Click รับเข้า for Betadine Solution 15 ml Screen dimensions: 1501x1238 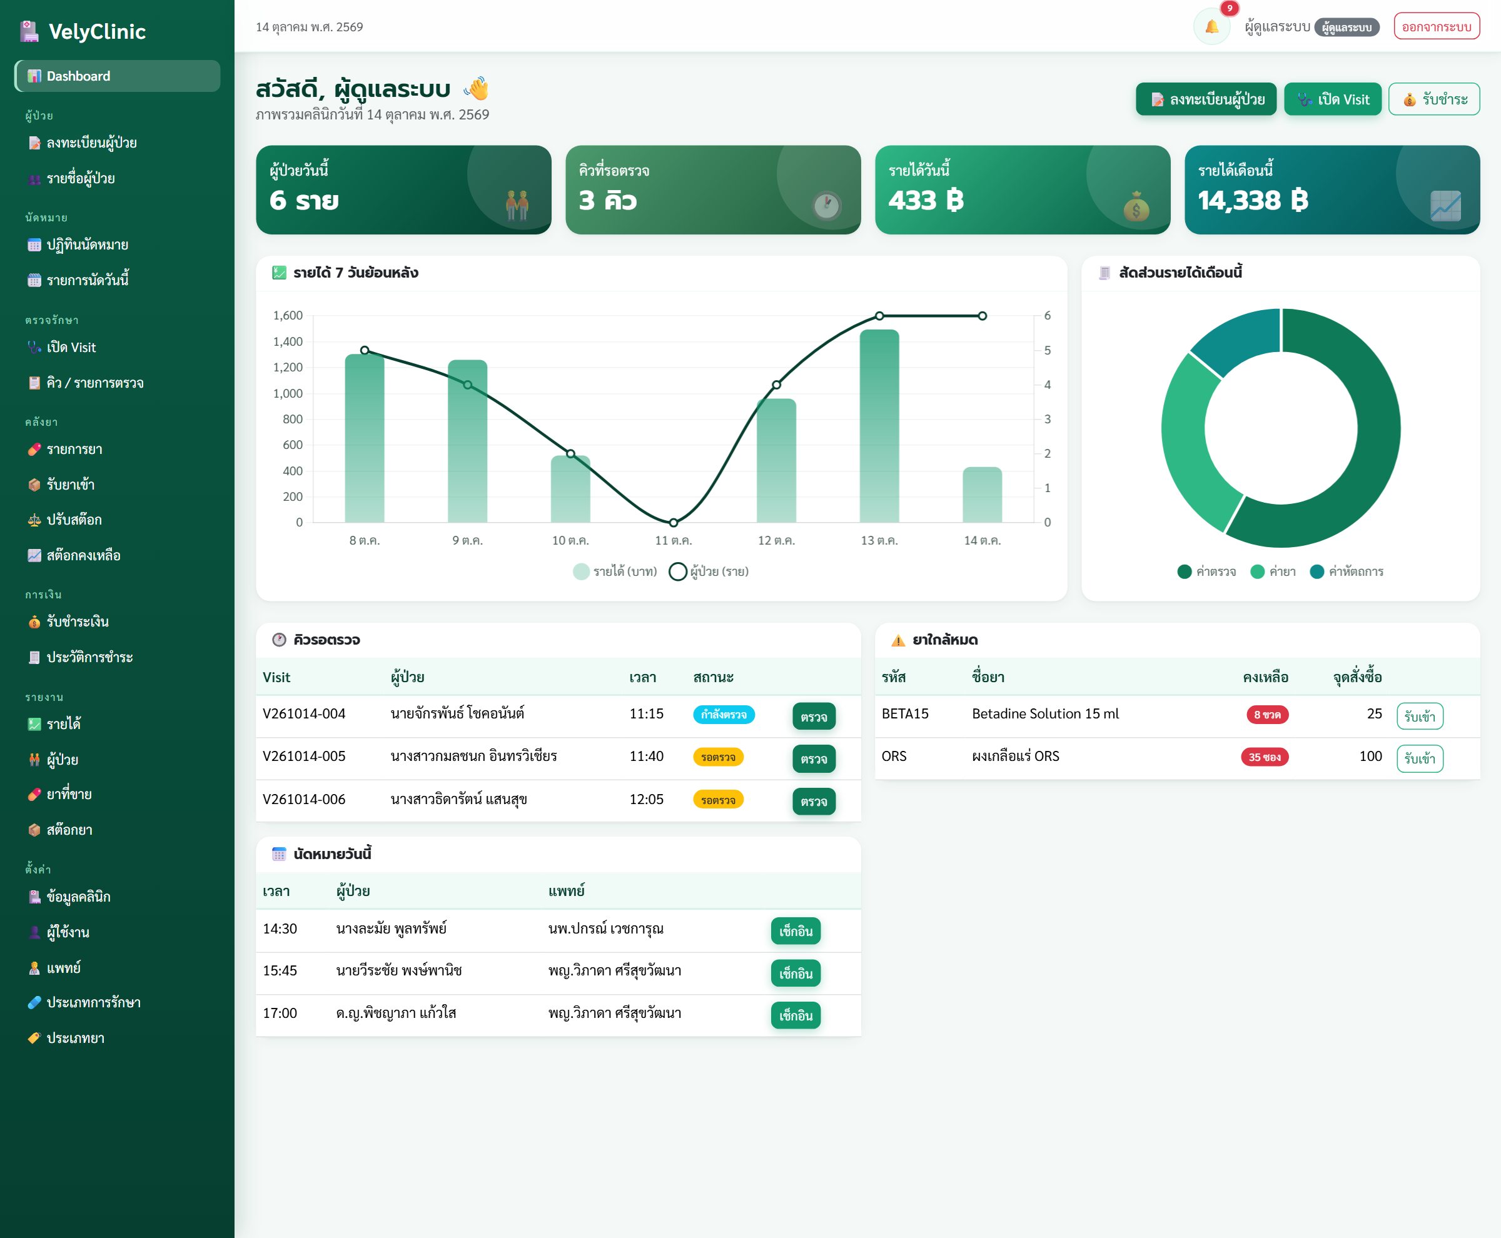[1420, 716]
